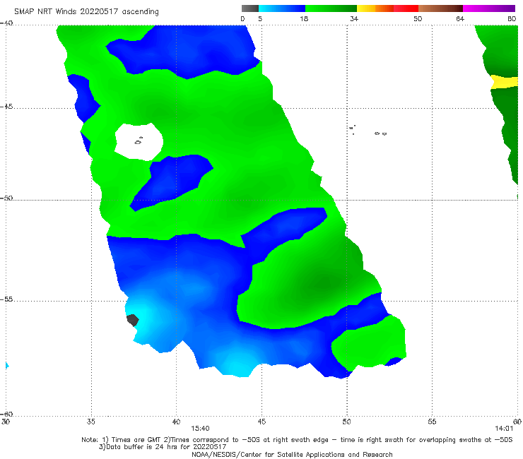Click the white no-data island gap in swath

(x=139, y=142)
